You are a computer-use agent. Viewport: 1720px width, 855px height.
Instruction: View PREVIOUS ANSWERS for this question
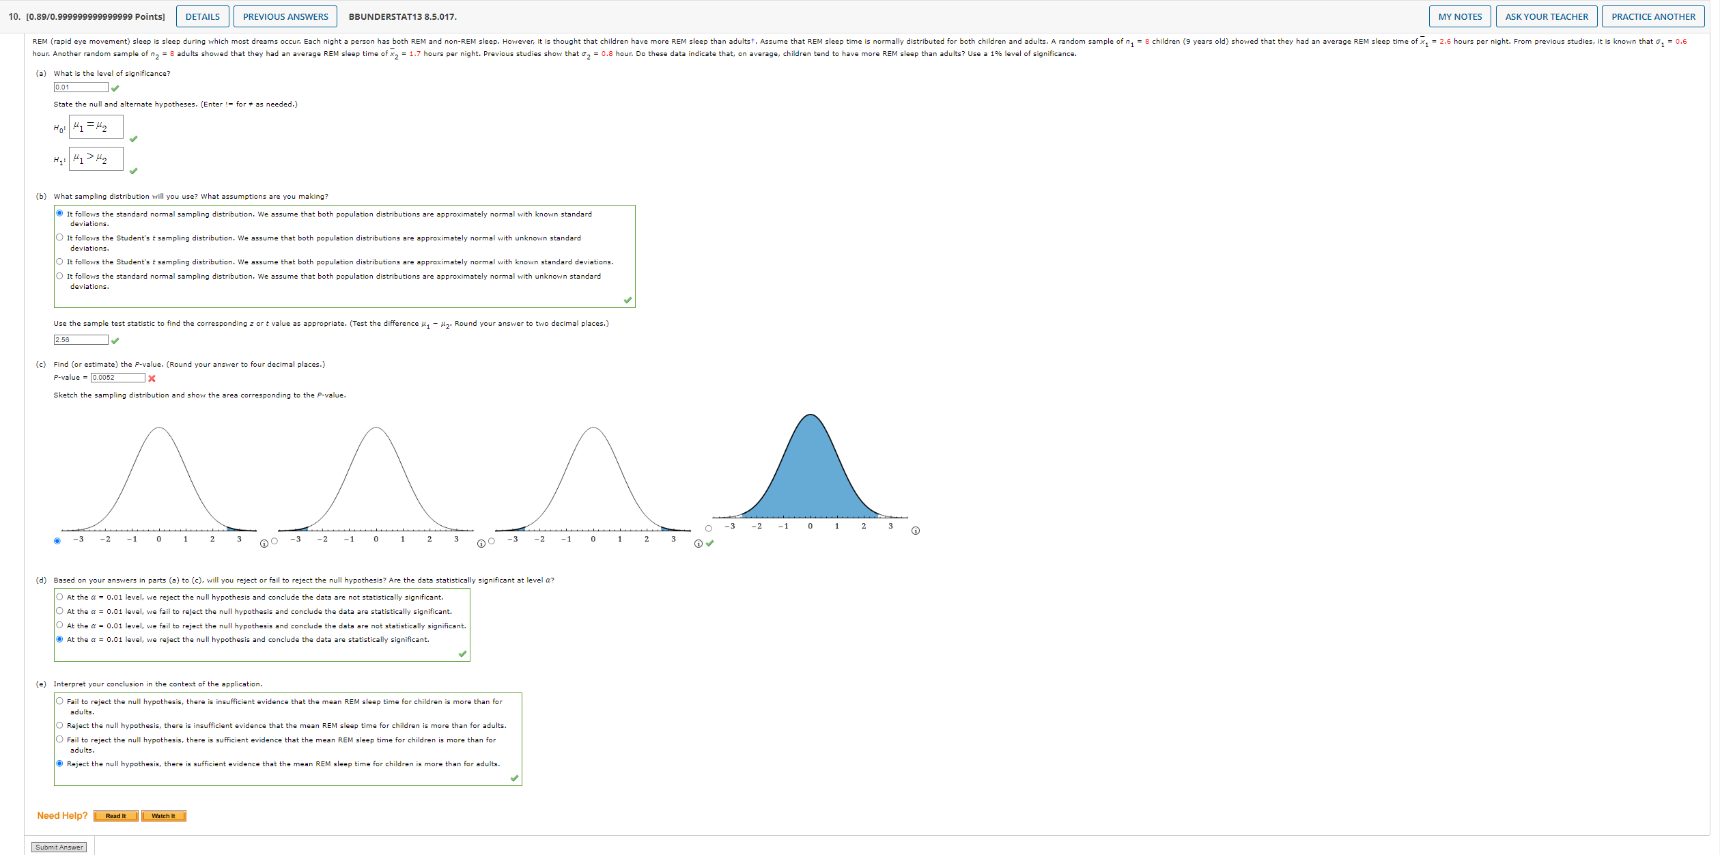pyautogui.click(x=285, y=16)
